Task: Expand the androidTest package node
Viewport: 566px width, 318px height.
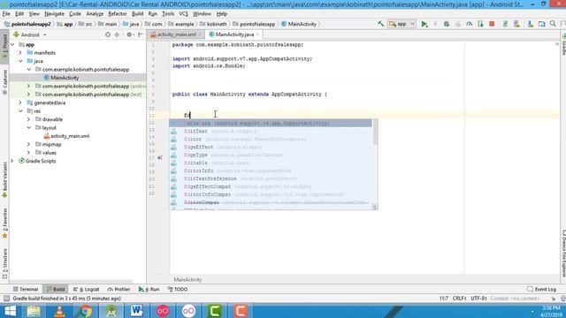Action: [x=28, y=87]
